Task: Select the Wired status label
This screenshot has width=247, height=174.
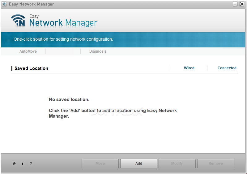Action: click(x=189, y=68)
